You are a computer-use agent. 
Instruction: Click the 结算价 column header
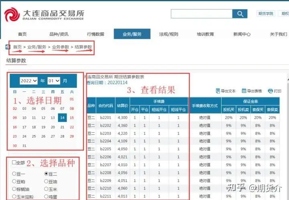pyautogui.click(x=122, y=106)
